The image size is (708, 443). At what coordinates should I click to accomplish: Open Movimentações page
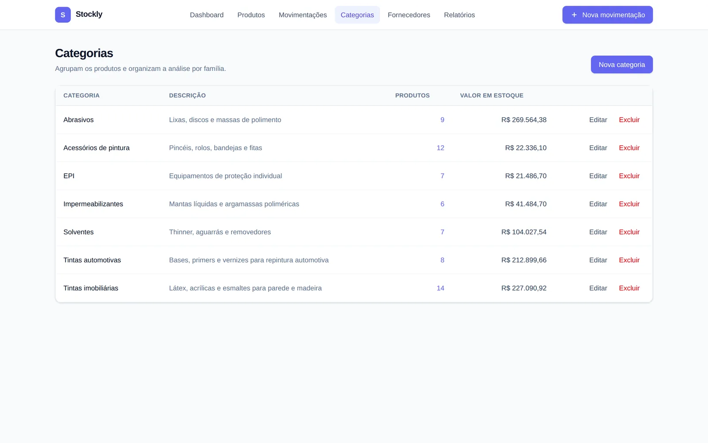click(303, 15)
